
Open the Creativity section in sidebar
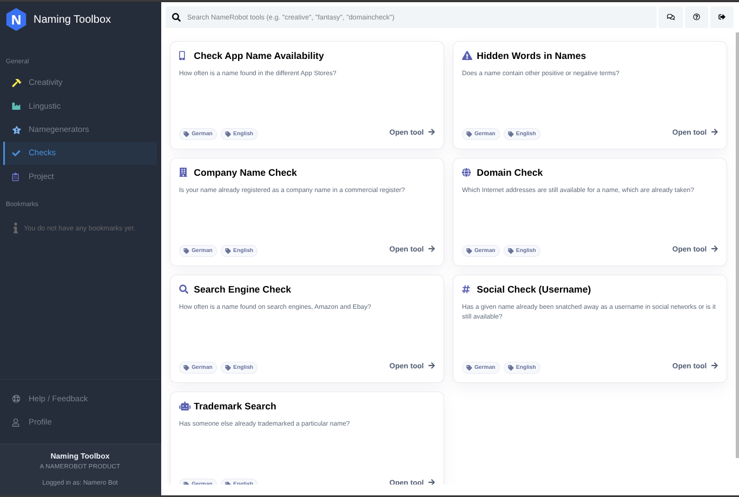(45, 82)
